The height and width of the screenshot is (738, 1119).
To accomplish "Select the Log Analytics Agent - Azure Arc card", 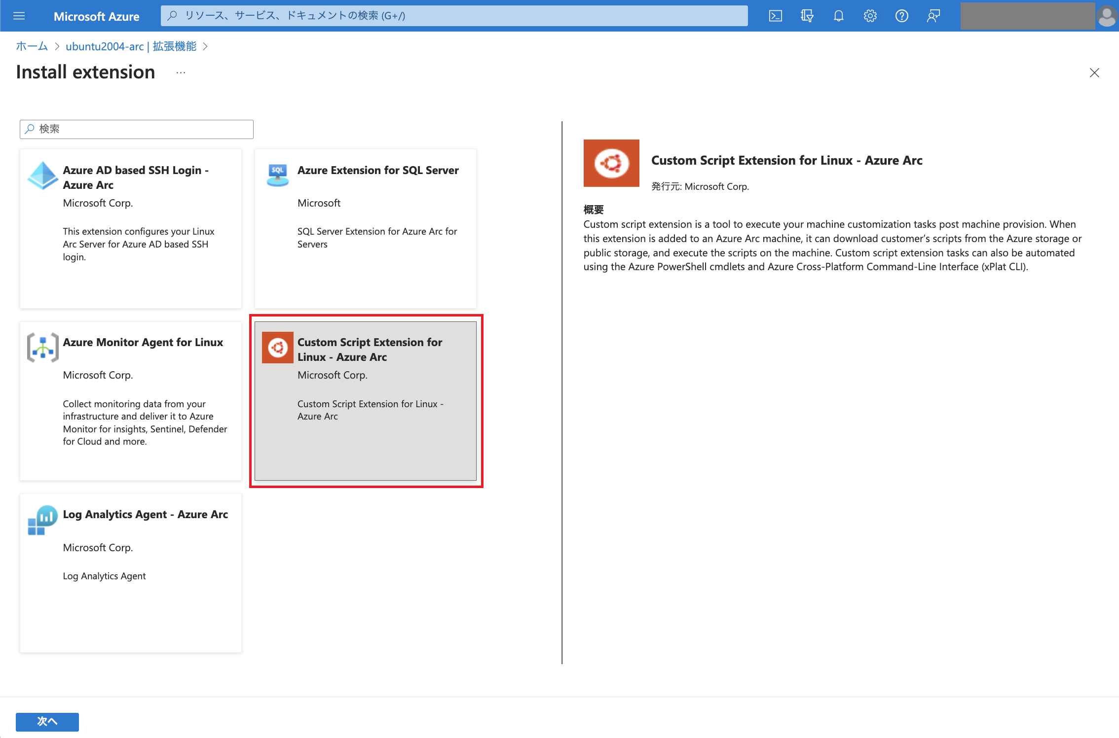I will 131,573.
